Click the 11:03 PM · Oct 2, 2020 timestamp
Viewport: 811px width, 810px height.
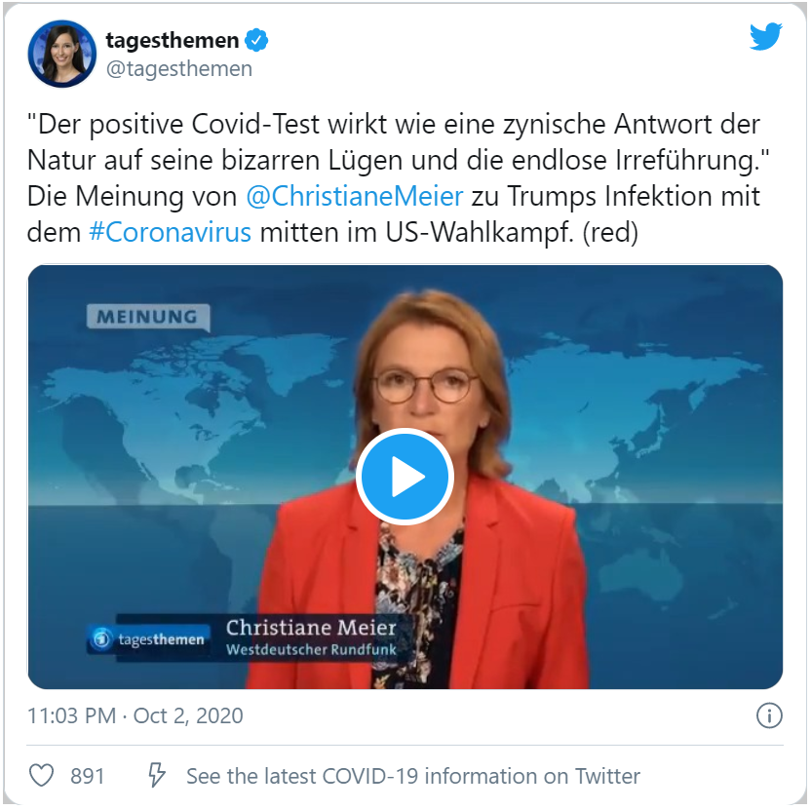135,716
